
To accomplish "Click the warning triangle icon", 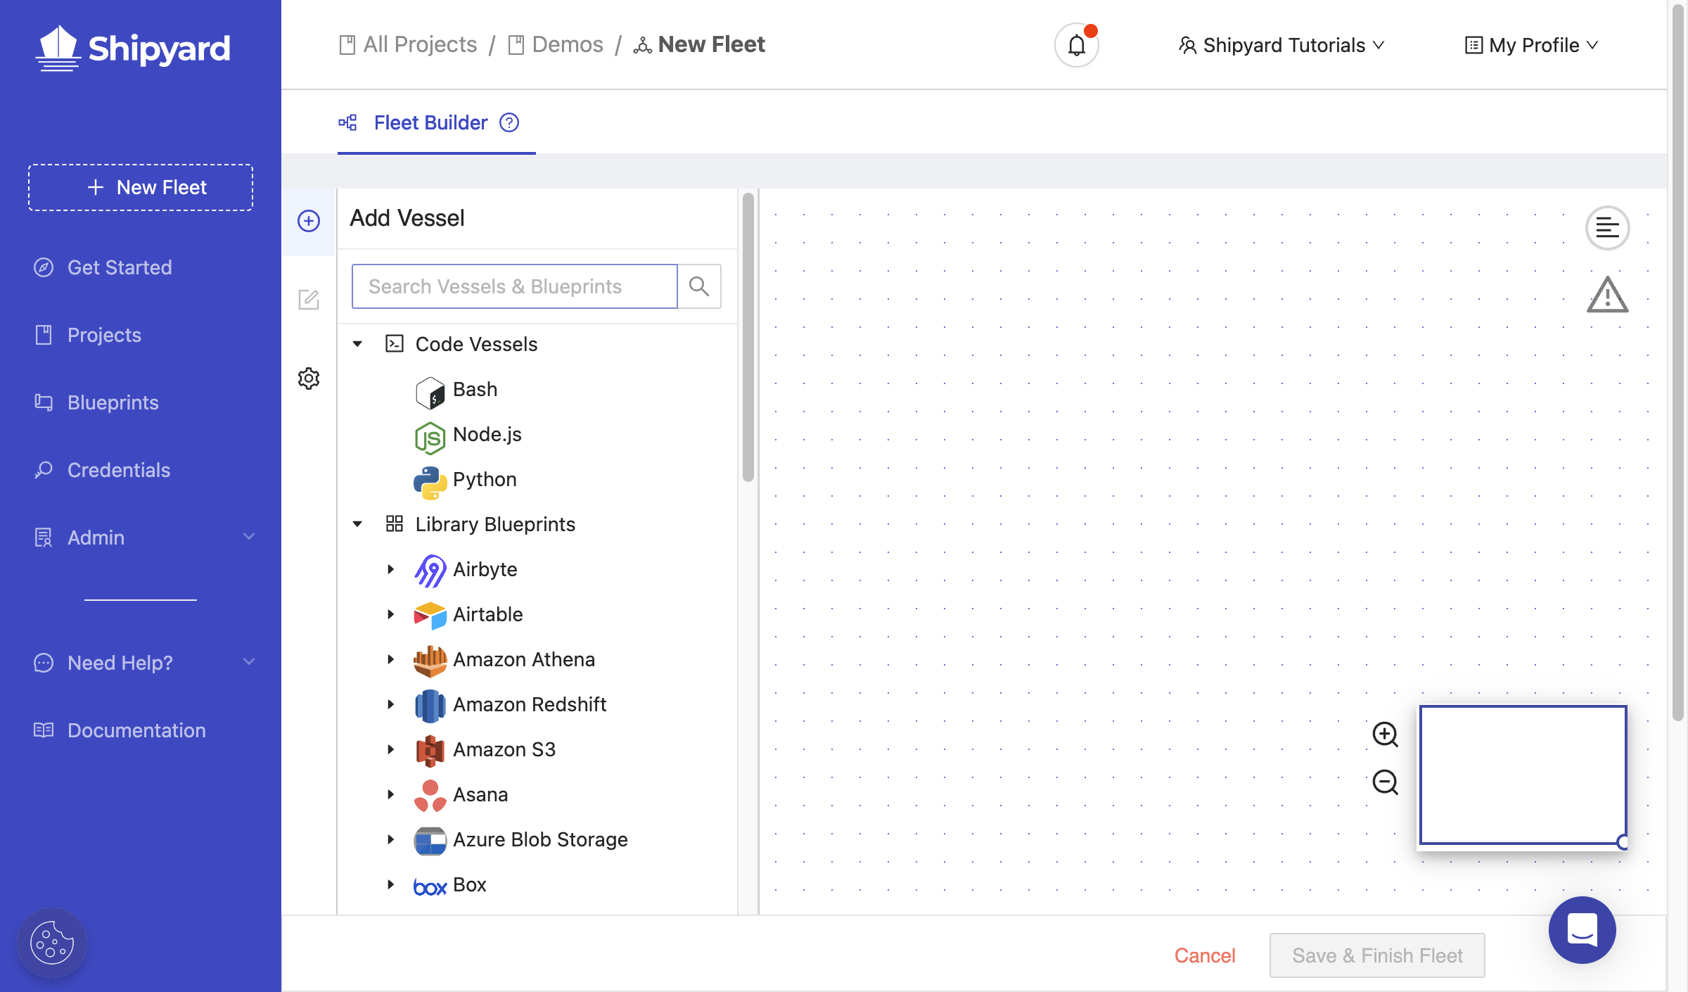I will click(x=1608, y=294).
